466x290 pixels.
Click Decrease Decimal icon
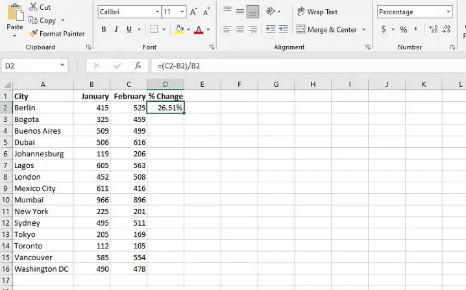point(446,29)
